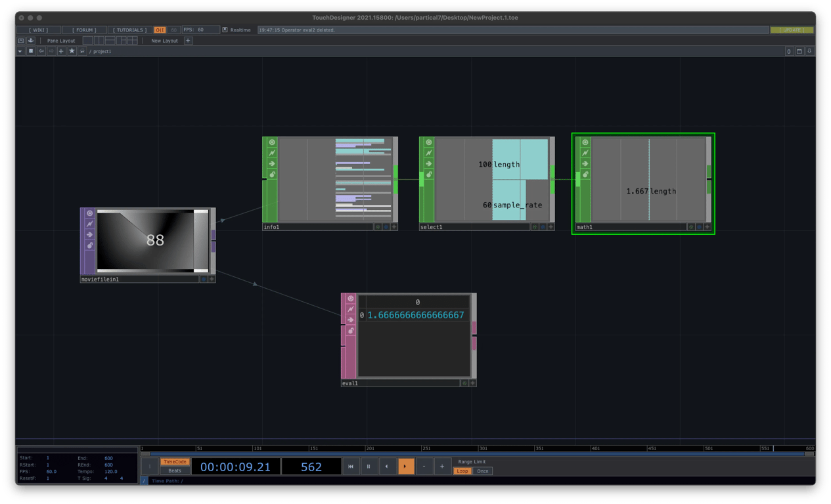The height and width of the screenshot is (504, 831).
Task: Expand parameters of the eval1 node
Action: coord(472,383)
